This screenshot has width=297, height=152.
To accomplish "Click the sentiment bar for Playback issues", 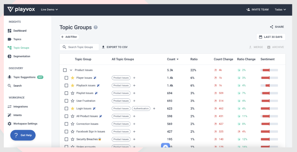I will [x=269, y=85].
